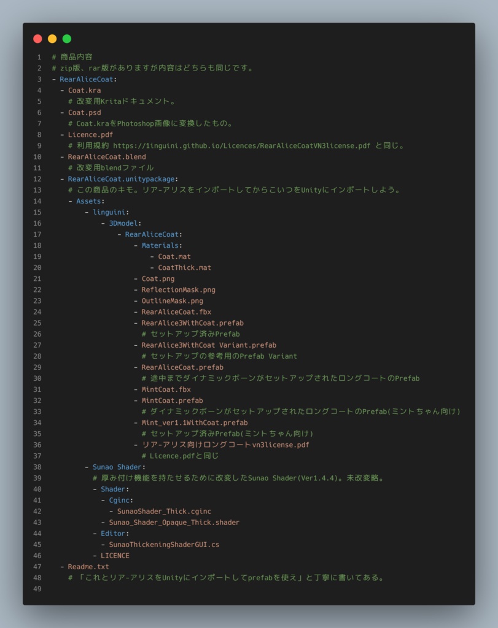Select the ReflectionMask.png entry

tap(178, 289)
